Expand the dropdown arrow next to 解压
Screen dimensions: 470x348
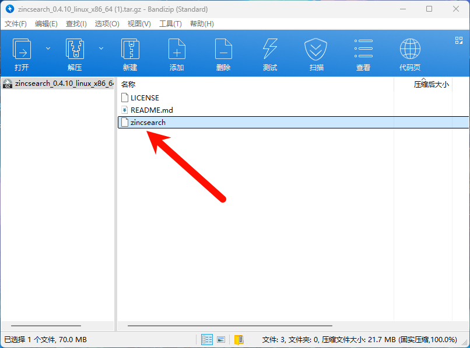(101, 48)
